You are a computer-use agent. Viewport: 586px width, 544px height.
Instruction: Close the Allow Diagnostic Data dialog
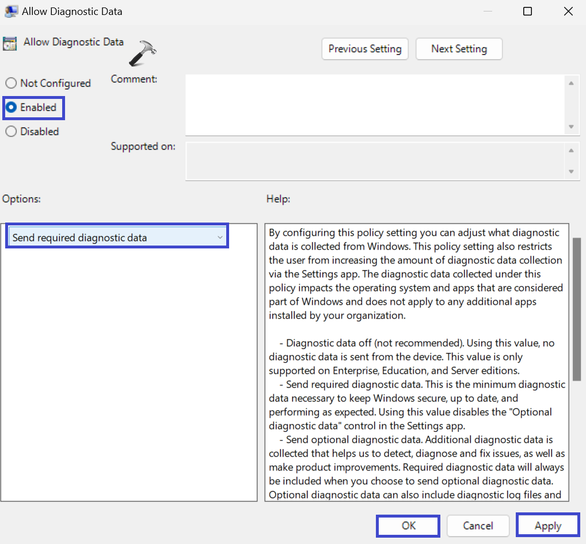coord(568,11)
